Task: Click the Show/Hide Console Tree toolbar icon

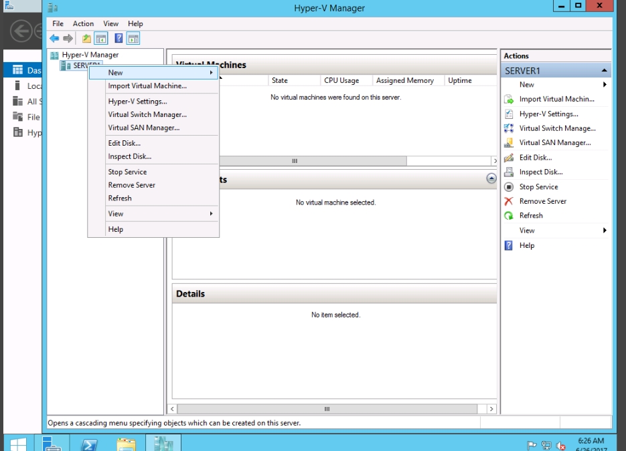Action: [101, 39]
